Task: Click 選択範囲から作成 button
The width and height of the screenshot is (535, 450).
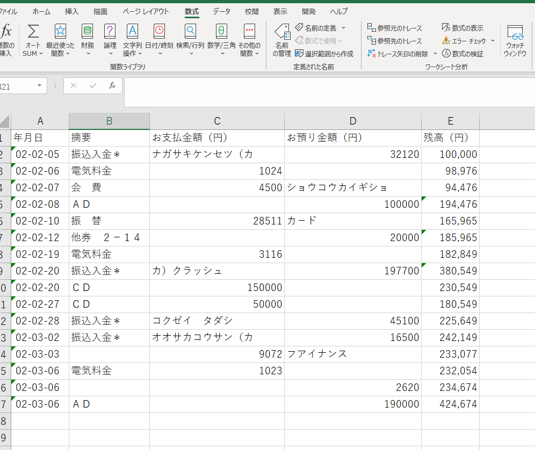Action: click(324, 54)
